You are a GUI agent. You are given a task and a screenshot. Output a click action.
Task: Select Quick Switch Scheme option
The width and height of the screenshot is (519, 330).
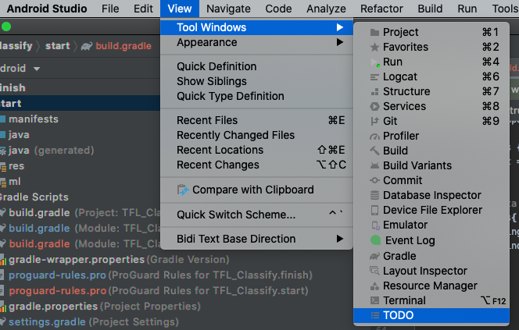tap(236, 215)
